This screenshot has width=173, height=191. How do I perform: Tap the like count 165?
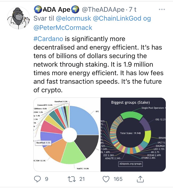118,179
